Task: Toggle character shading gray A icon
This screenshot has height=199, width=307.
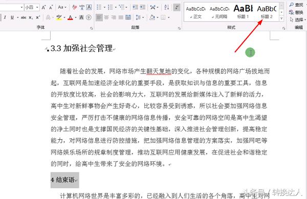Action: click(81, 17)
